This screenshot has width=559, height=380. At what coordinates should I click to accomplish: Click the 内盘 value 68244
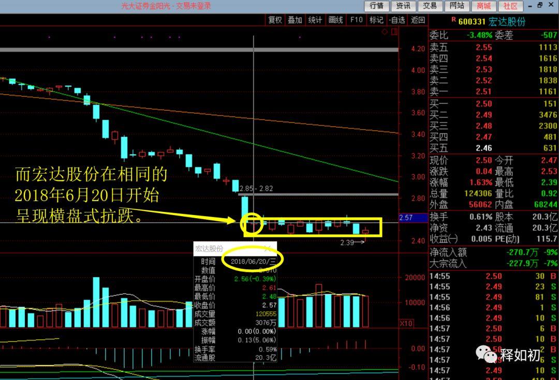546,204
